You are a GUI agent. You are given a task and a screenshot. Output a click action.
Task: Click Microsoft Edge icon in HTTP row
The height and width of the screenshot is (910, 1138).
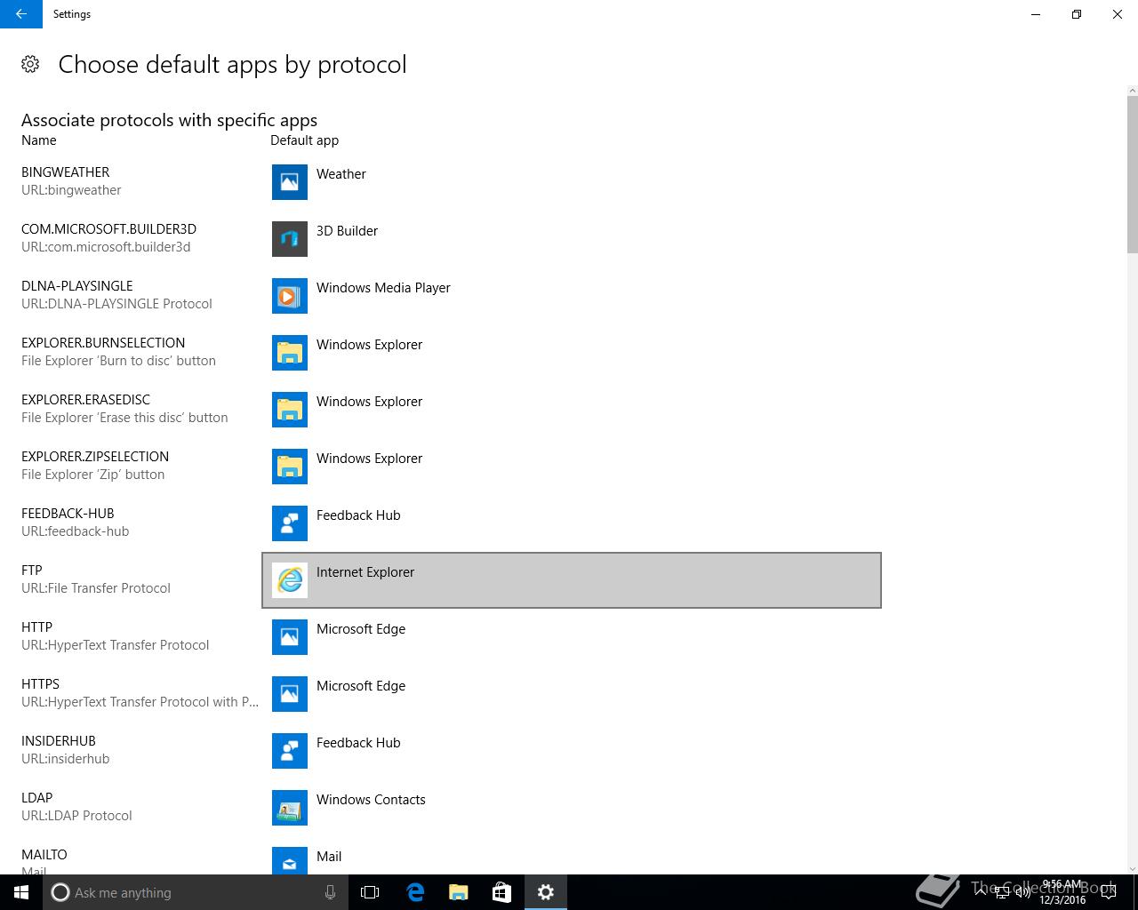(x=290, y=637)
